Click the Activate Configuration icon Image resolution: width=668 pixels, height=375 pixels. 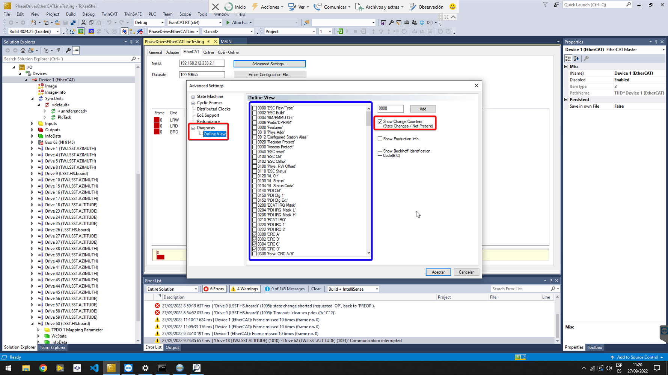(x=72, y=31)
